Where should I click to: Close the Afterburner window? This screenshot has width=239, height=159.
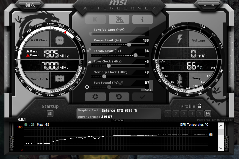(213, 5)
